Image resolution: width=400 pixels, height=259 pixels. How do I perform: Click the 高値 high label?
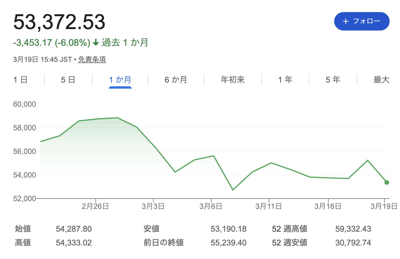pyautogui.click(x=23, y=243)
